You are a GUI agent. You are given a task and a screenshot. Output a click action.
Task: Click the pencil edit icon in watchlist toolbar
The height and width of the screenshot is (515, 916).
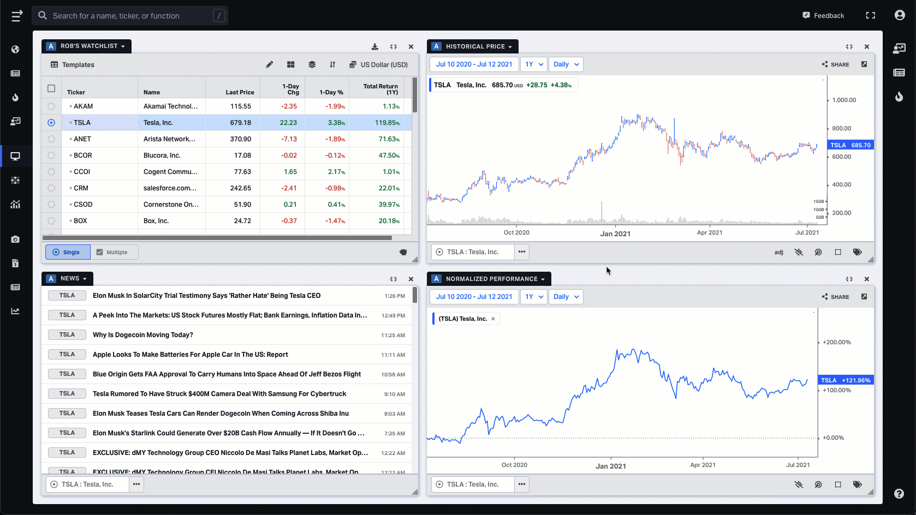click(x=270, y=64)
